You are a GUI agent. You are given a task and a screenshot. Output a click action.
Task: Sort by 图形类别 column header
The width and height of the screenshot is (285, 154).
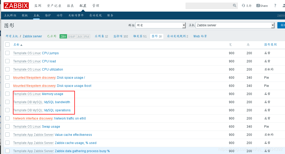coord(270,45)
